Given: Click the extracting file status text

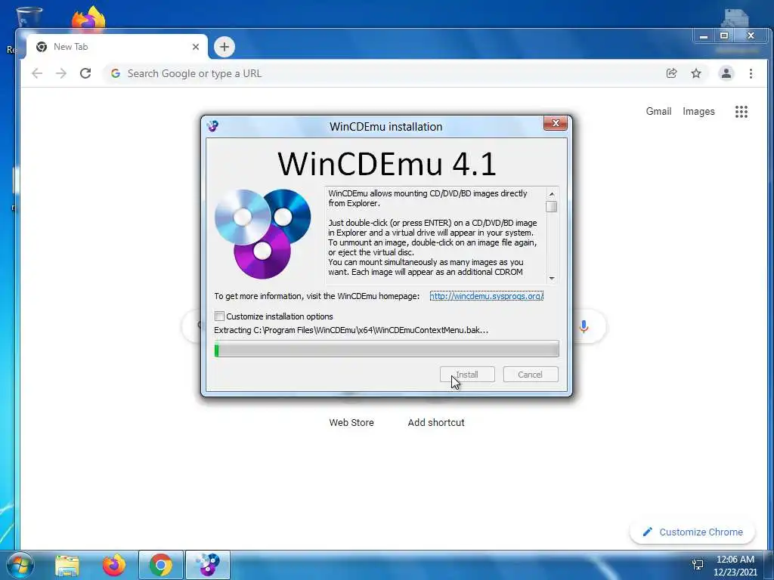Looking at the screenshot, I should click(x=351, y=330).
